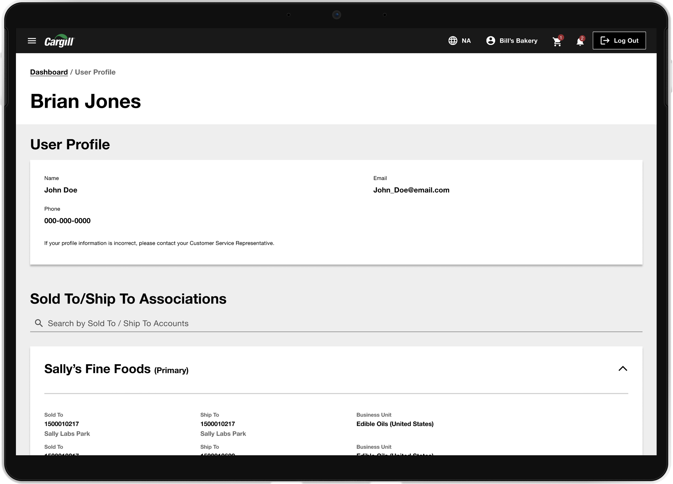Click the John_Doe@email.com address
Screen dimensions: 673x484
(x=411, y=190)
